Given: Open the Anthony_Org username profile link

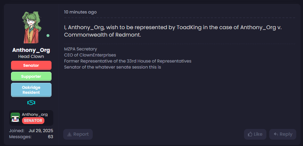Looking at the screenshot, I should 31,50.
